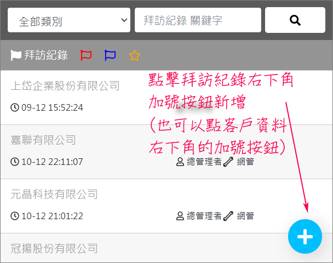The height and width of the screenshot is (263, 333).
Task: Toggle the orange star favorites filter
Action: click(134, 55)
